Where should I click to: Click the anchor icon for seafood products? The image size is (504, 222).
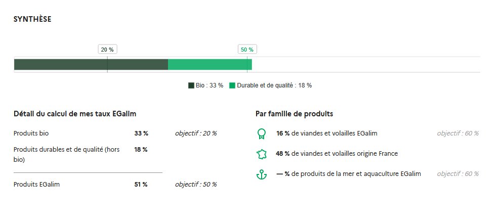(261, 174)
